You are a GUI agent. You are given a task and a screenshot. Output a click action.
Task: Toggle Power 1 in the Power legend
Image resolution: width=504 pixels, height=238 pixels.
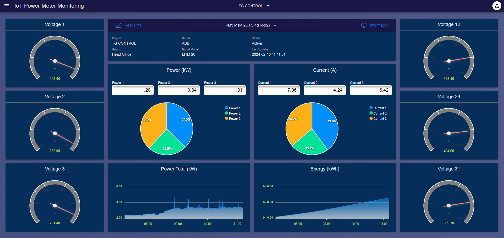click(x=233, y=108)
